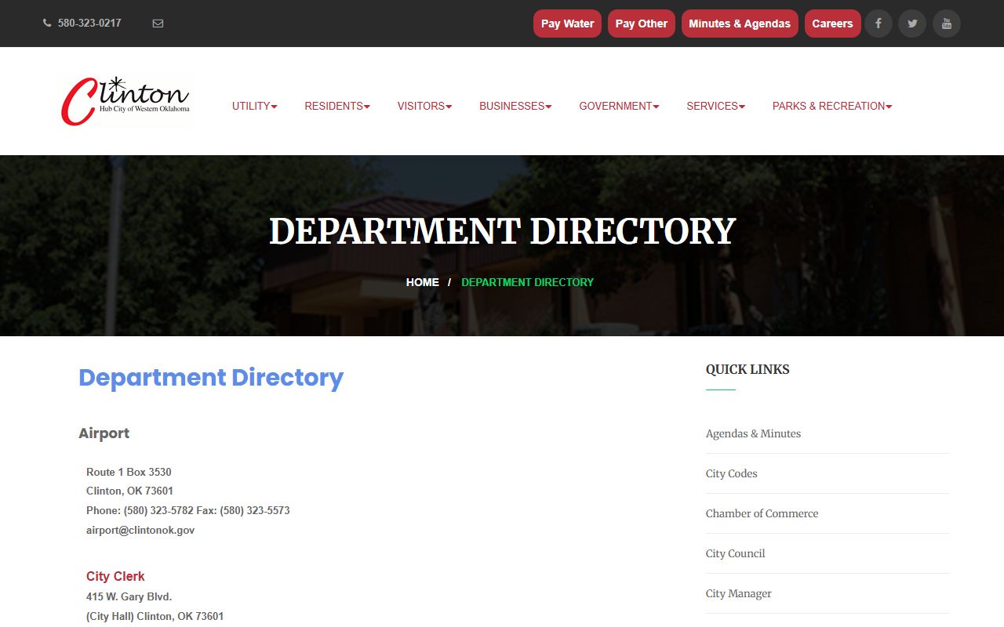
Task: Open the City Clerk link
Action: [x=115, y=576]
